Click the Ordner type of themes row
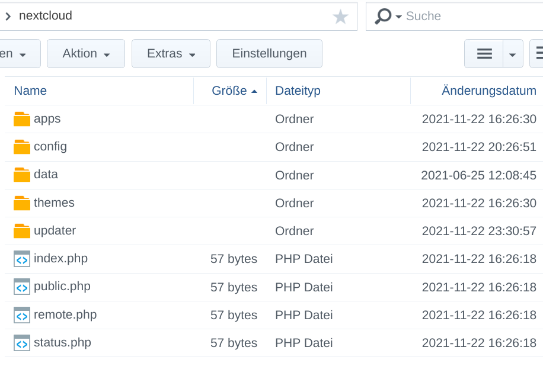543x379 pixels. pos(295,203)
